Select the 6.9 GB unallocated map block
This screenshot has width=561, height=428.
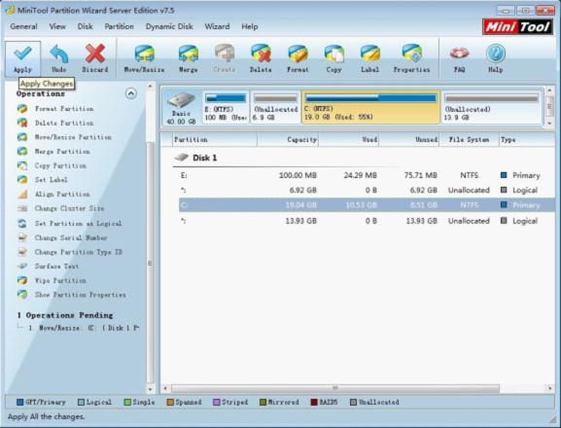[275, 108]
